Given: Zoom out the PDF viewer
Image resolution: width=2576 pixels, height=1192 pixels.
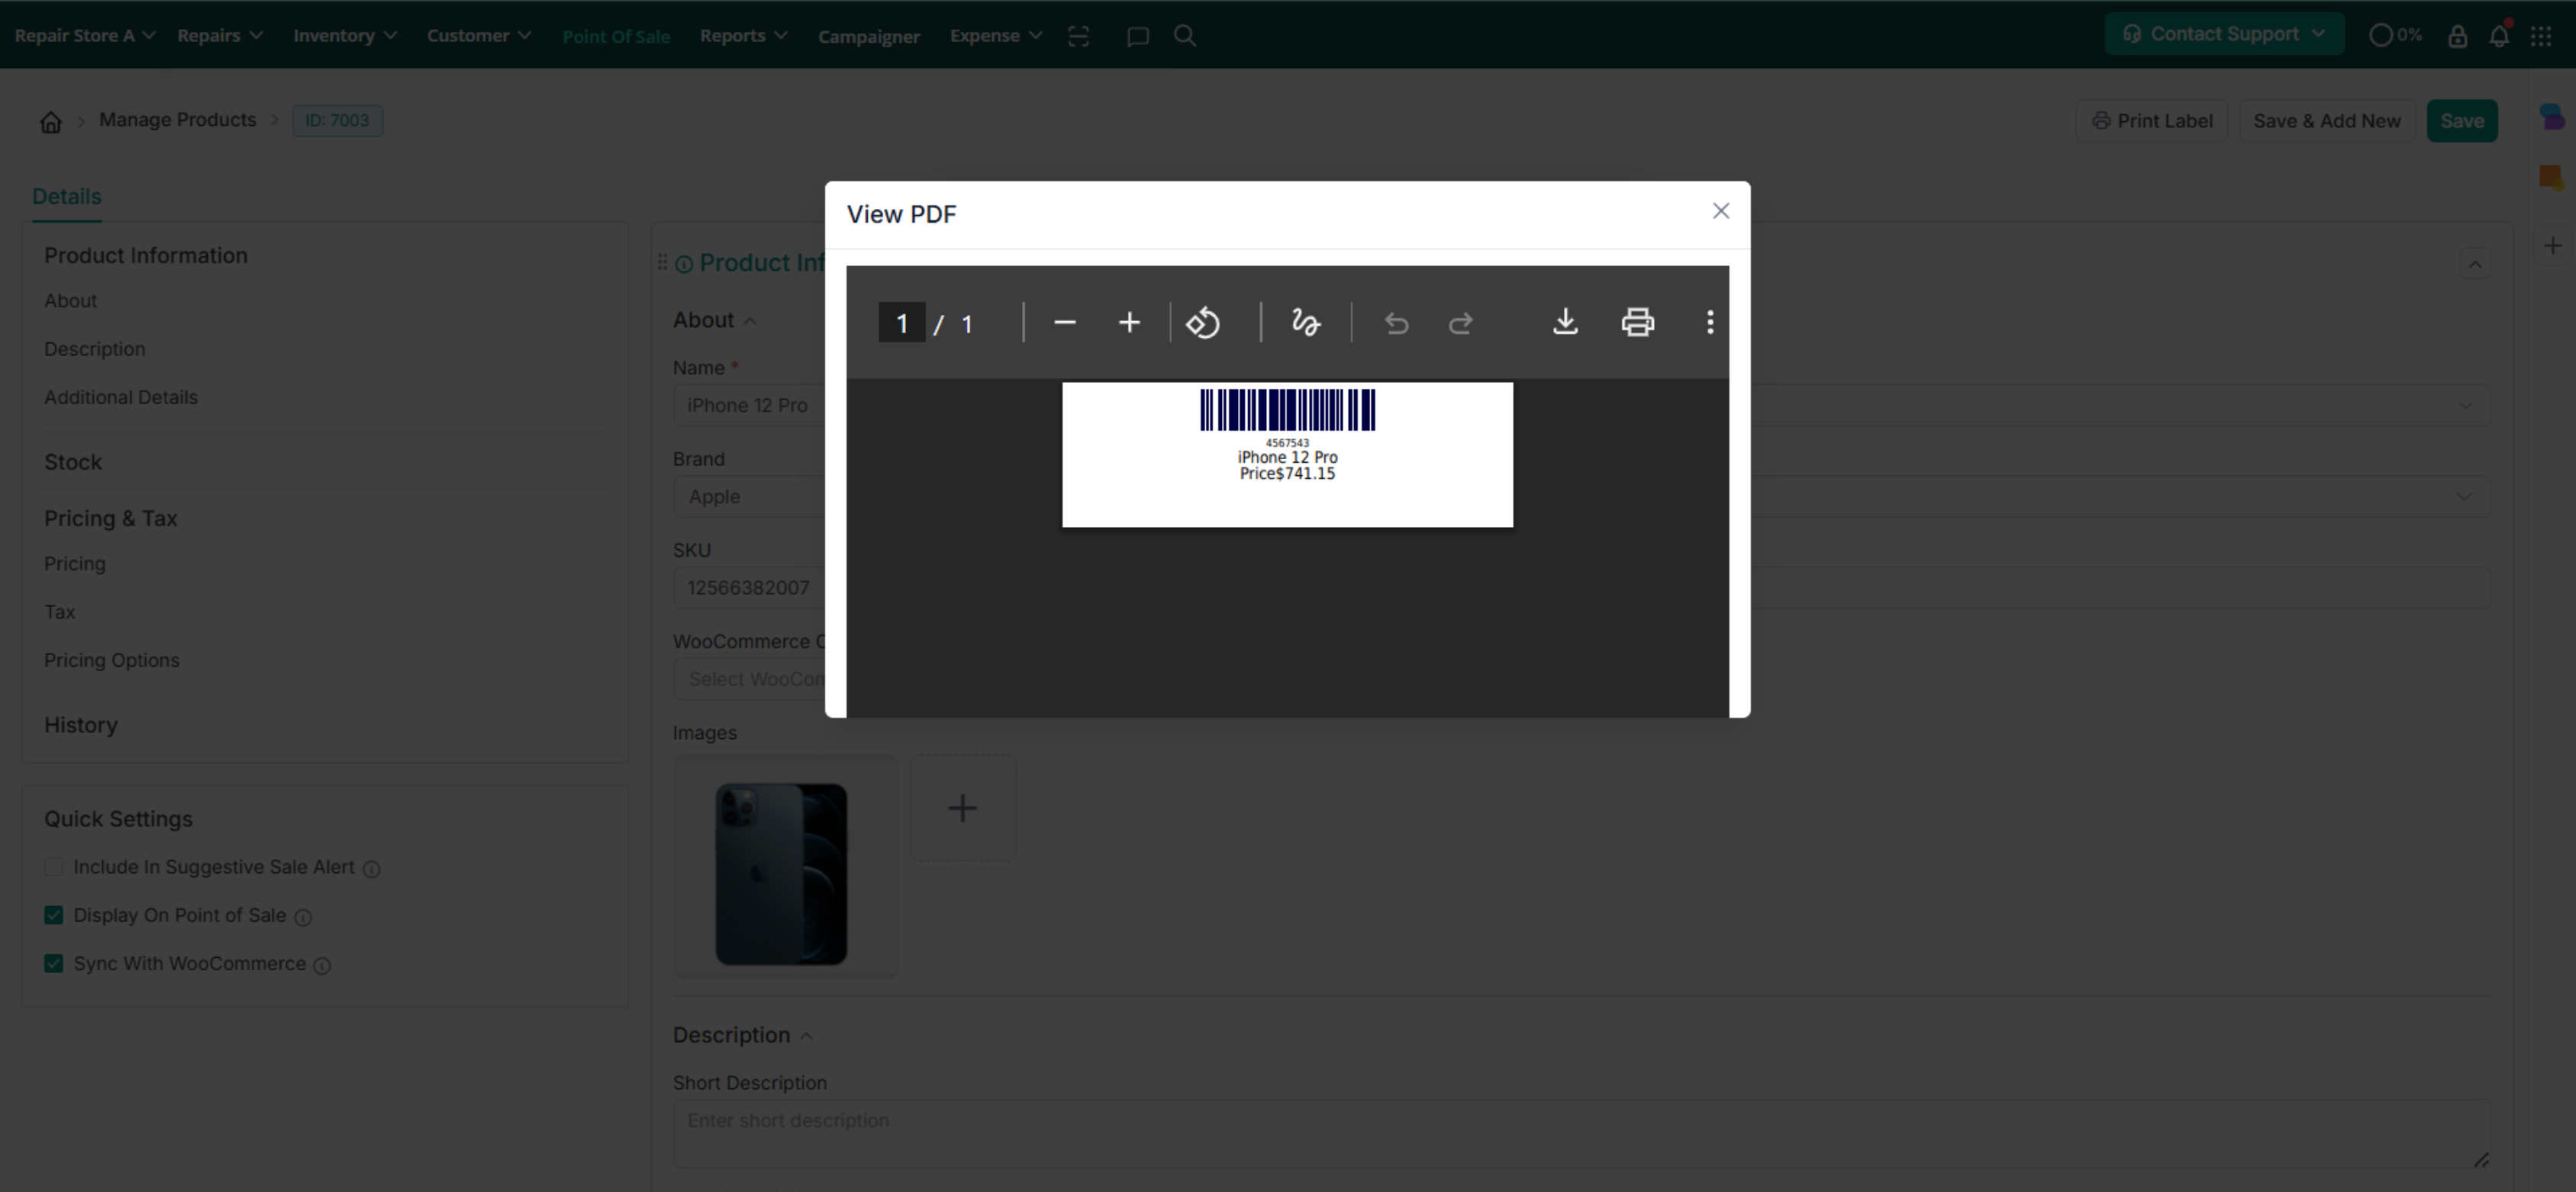Looking at the screenshot, I should pos(1064,323).
